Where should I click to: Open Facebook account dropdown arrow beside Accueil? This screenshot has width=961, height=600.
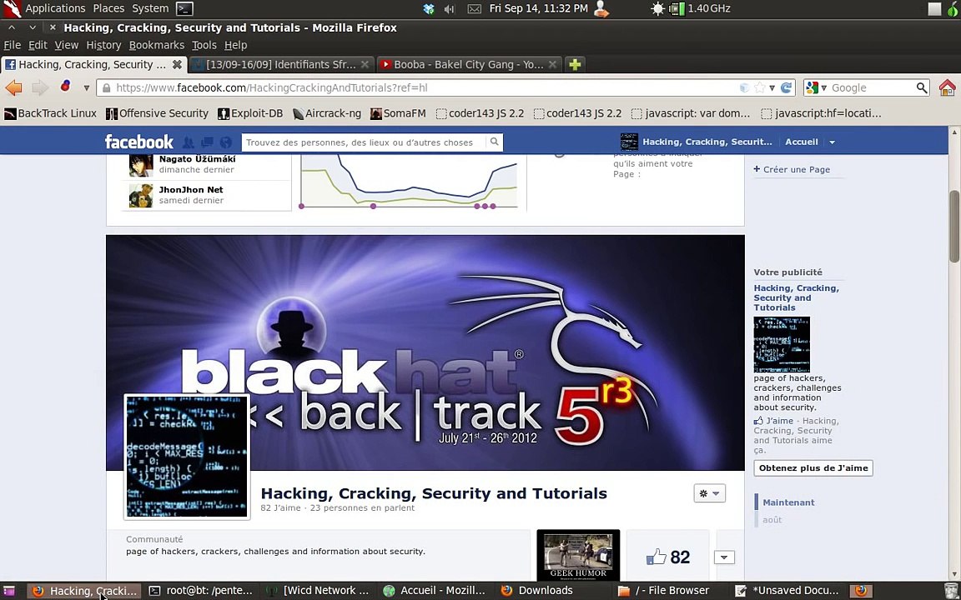(832, 142)
